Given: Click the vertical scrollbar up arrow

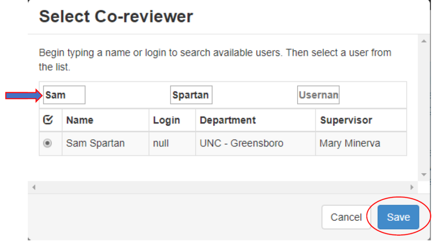Looking at the screenshot, I should (423, 41).
